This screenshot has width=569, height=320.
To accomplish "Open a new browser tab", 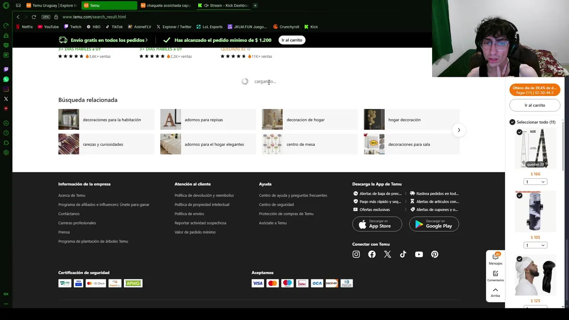I will (x=255, y=5).
